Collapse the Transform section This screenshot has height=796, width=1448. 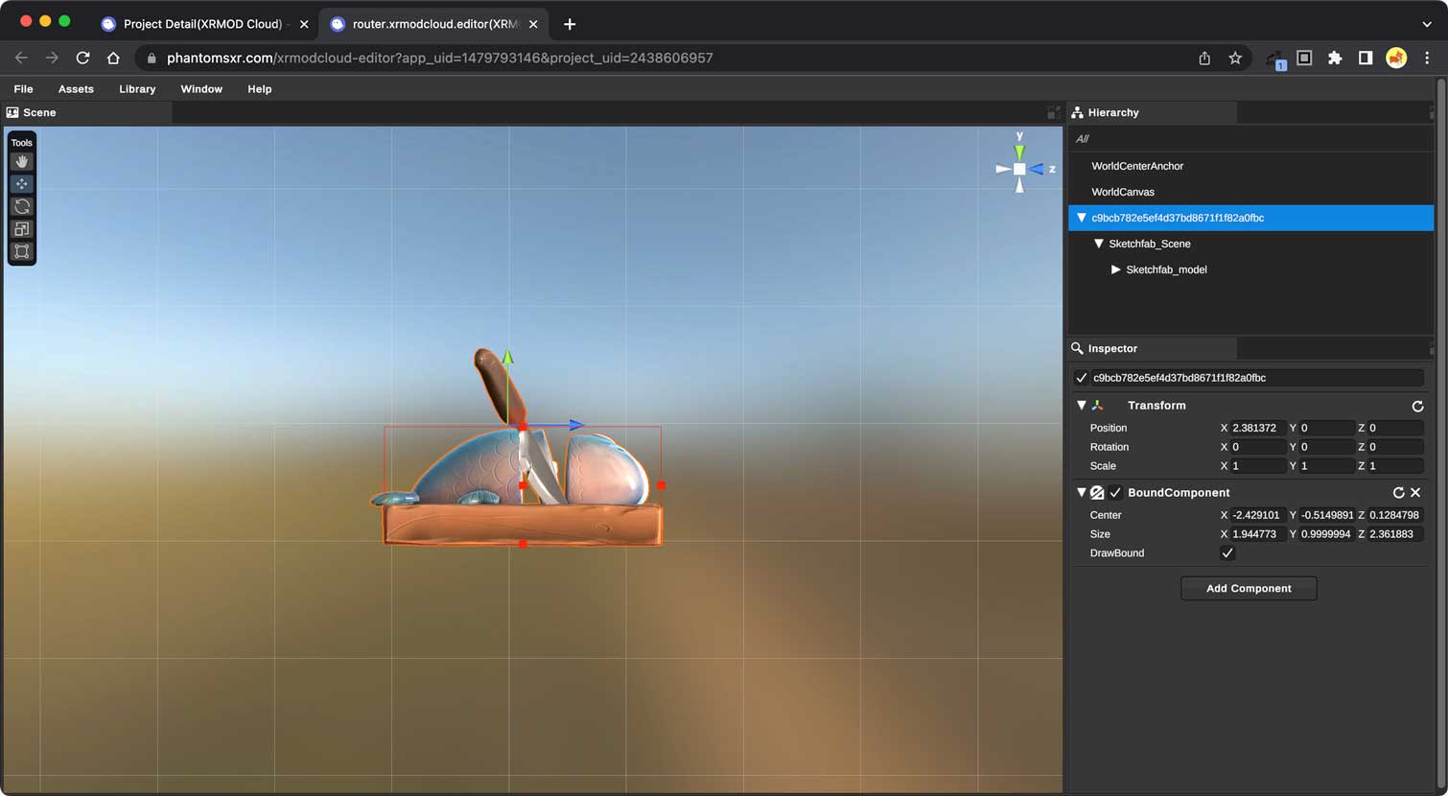point(1082,406)
